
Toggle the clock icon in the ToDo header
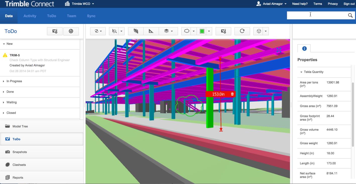(71, 31)
